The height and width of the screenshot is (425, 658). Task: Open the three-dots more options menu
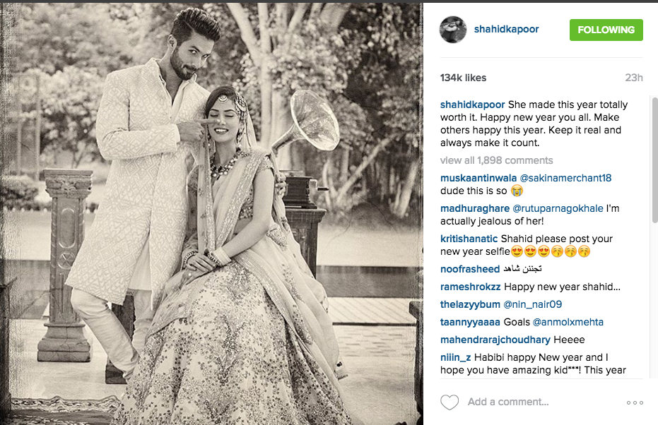coord(635,403)
